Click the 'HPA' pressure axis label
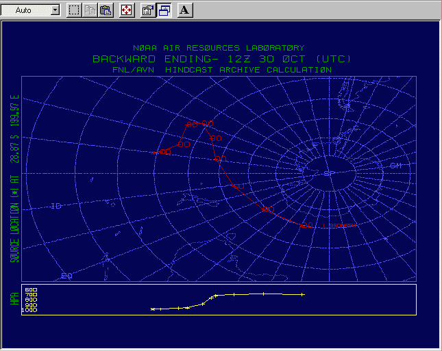442x351 pixels. tap(14, 300)
